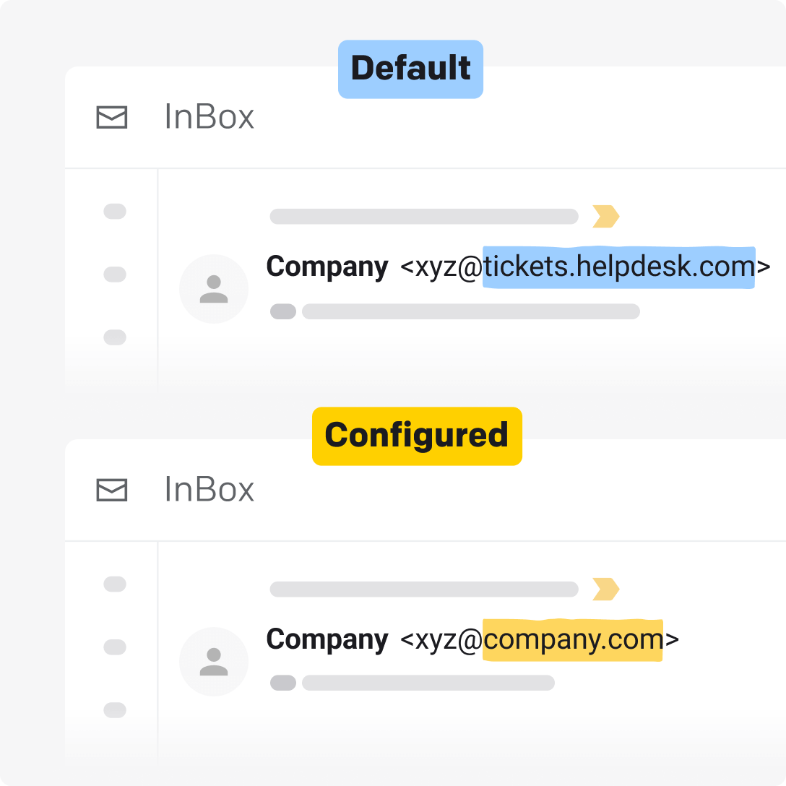Click the yellow importance marker in the Default inbox

point(605,216)
